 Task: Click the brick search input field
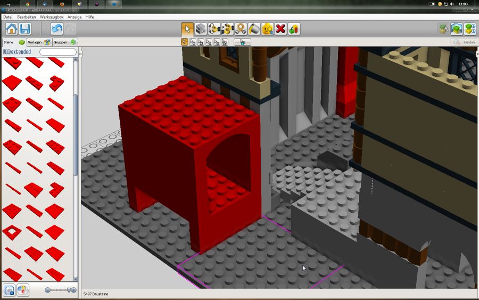tap(57, 52)
